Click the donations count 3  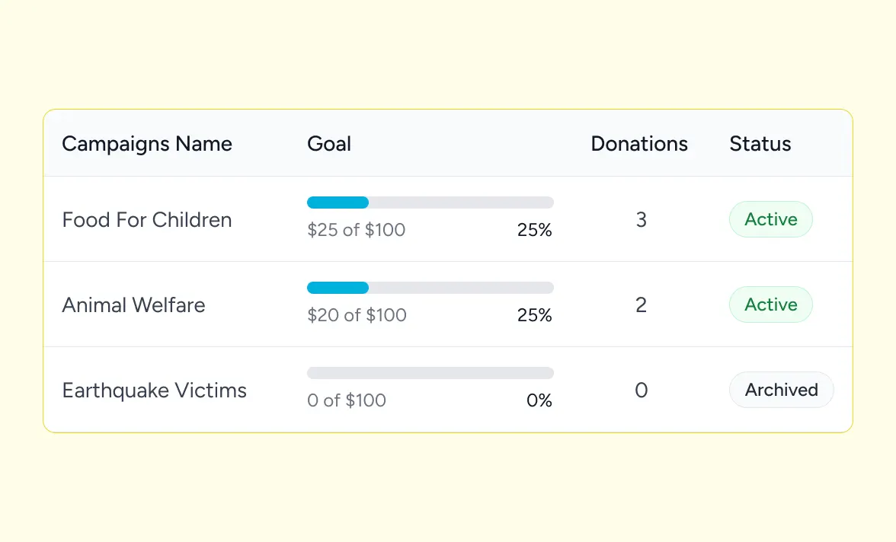641,220
